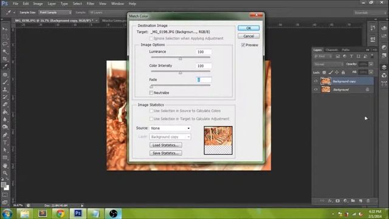Image resolution: width=389 pixels, height=219 pixels.
Task: Open the Layer menu
Action: [x=52, y=4]
